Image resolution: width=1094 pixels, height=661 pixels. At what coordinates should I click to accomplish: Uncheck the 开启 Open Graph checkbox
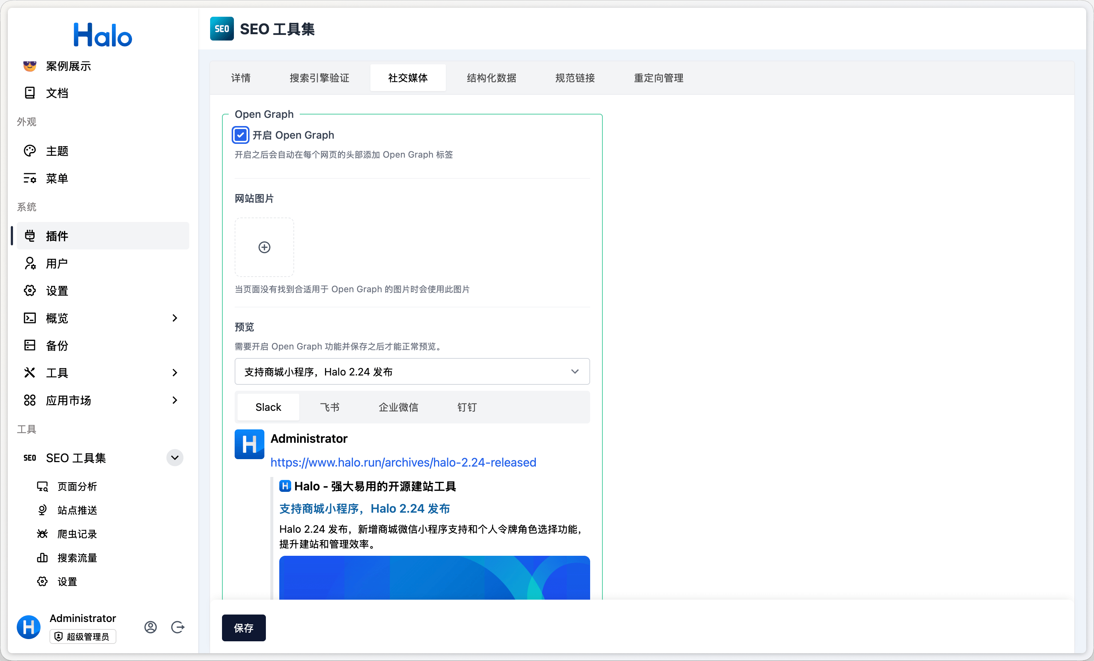240,135
